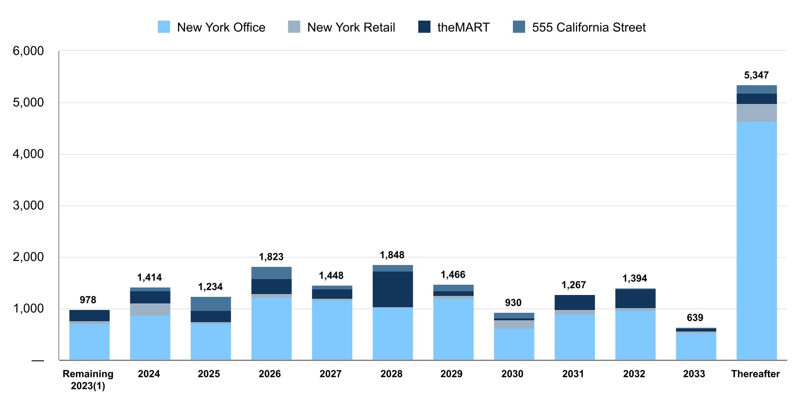
Task: Click the 2029 axis label
Action: coord(452,374)
